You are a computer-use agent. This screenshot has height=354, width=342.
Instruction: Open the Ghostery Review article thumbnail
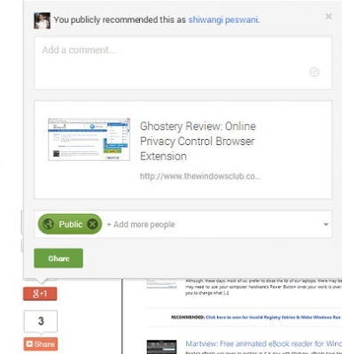click(89, 140)
